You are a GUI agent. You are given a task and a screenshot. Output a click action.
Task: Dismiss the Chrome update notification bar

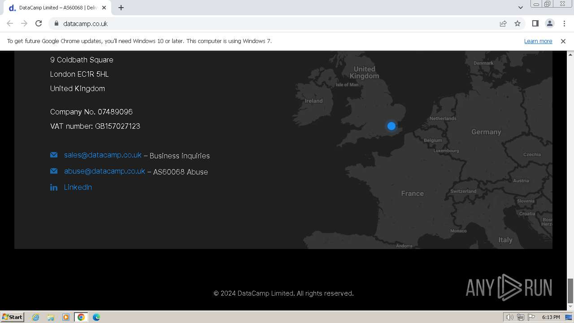563,41
